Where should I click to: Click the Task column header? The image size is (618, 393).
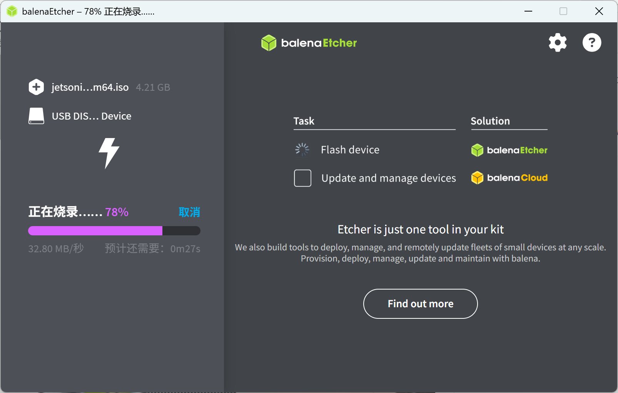point(304,121)
